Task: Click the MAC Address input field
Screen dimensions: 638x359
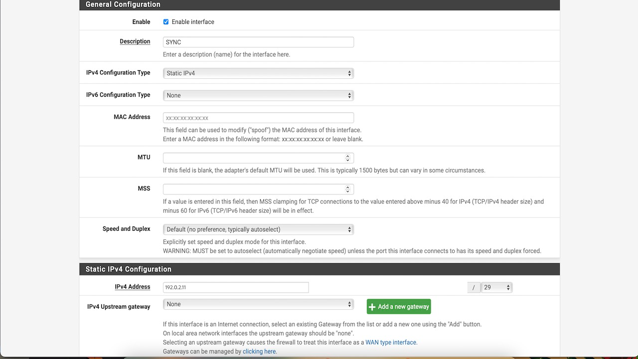Action: (258, 117)
